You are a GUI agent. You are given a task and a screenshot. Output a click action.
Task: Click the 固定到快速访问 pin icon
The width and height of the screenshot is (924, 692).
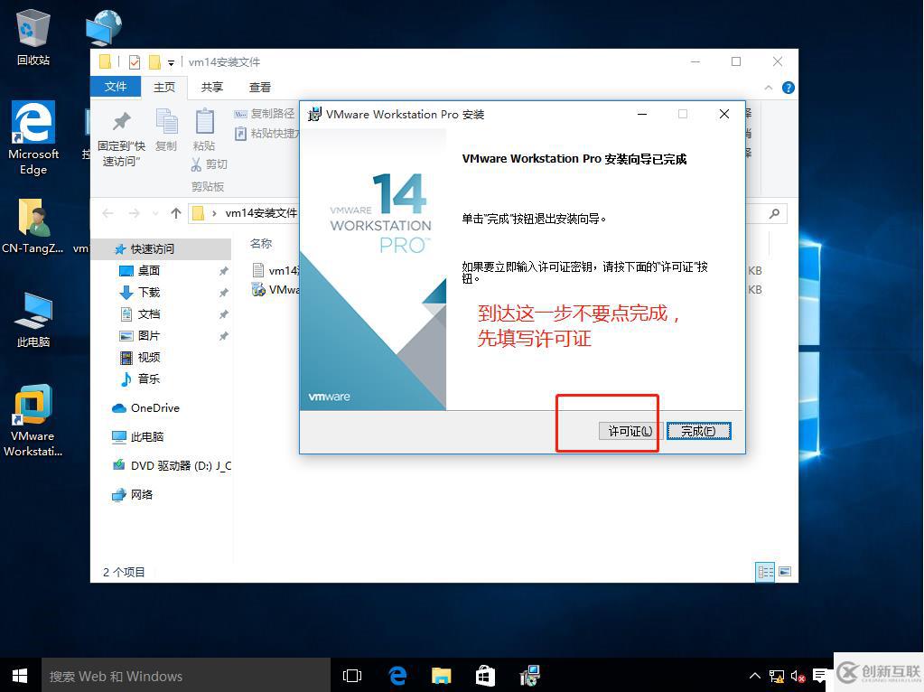click(121, 122)
